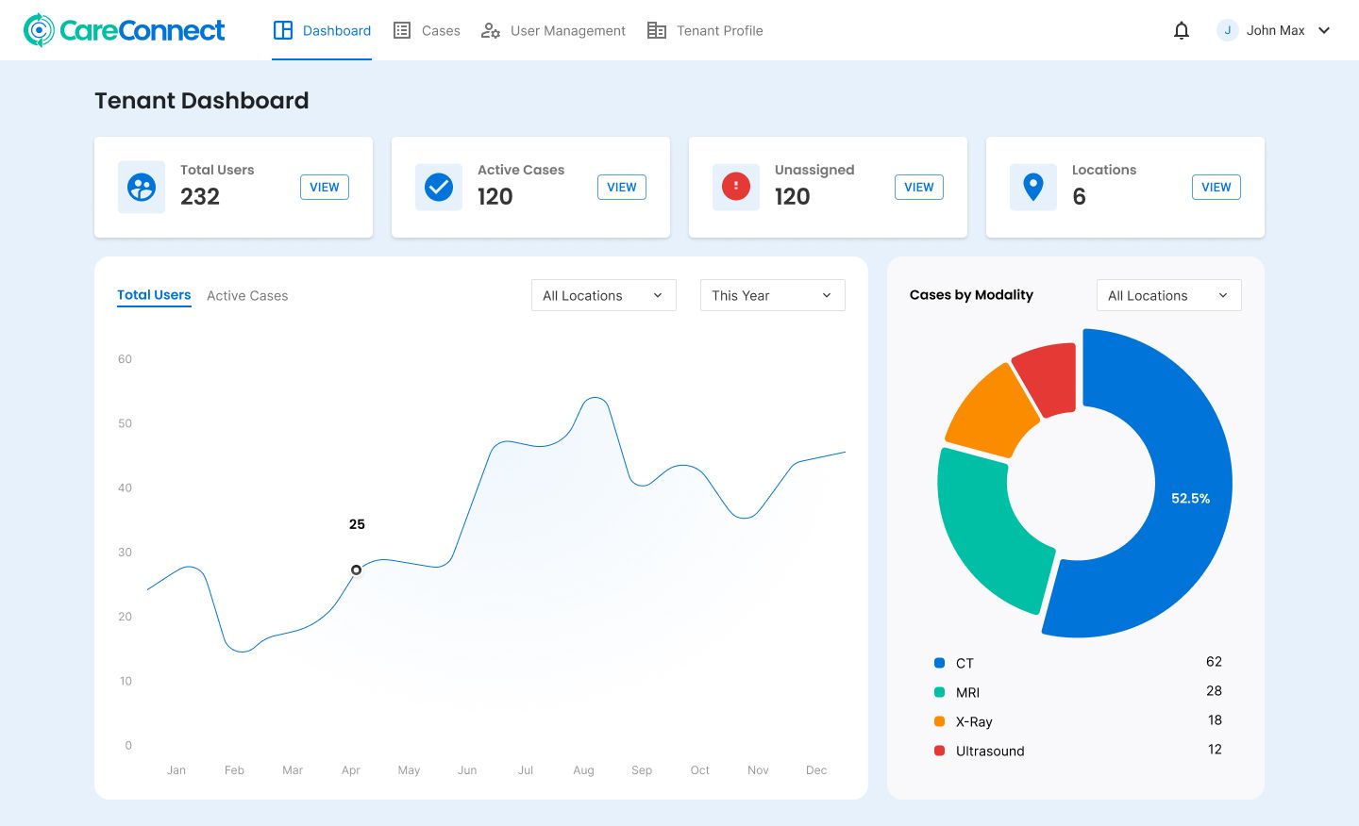Switch chart to Active Cases tab
Image resolution: width=1359 pixels, height=826 pixels.
coord(247,295)
